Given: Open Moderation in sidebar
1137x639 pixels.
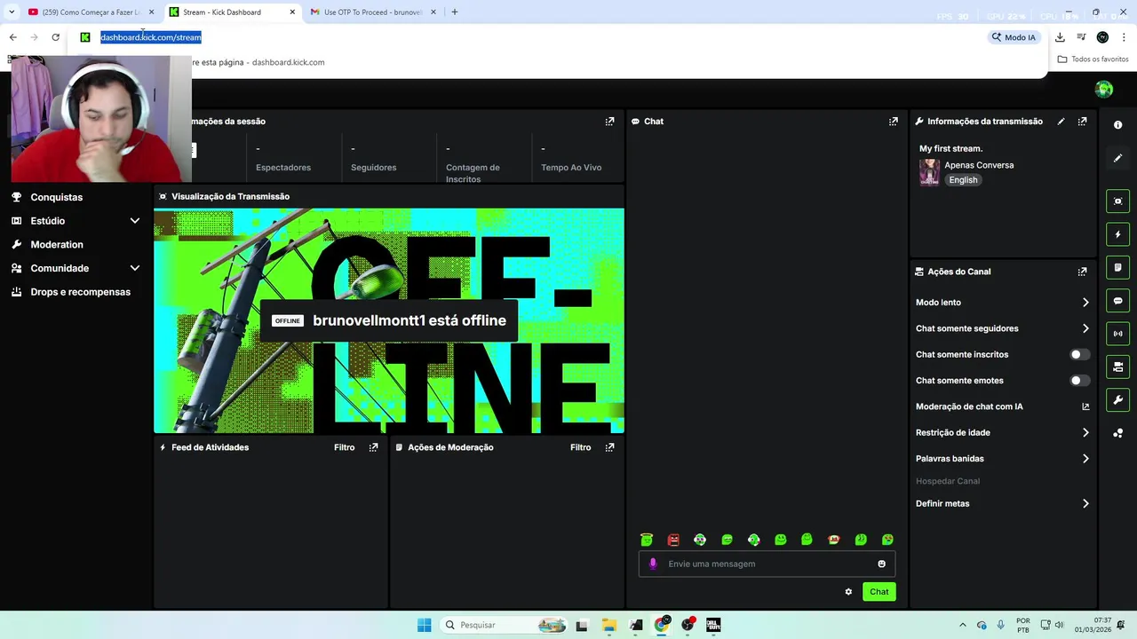Looking at the screenshot, I should pyautogui.click(x=57, y=245).
